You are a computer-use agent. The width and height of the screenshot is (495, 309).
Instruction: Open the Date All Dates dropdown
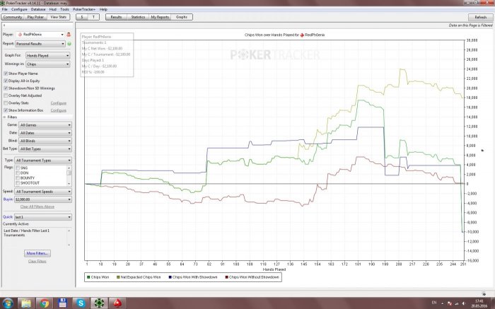click(45, 133)
